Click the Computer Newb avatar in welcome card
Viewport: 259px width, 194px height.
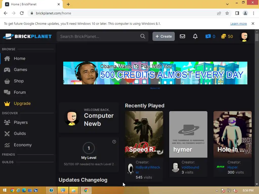click(72, 118)
